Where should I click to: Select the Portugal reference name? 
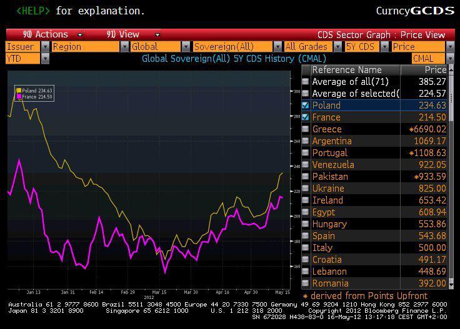tap(330, 153)
